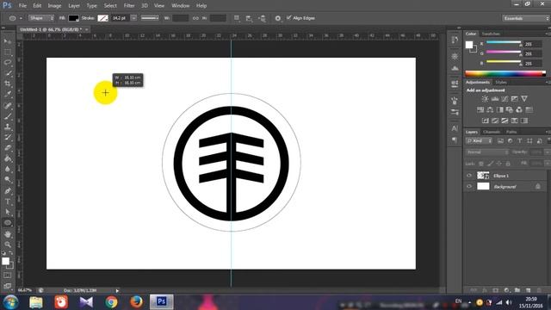Add a Brightness/Contrast adjustment
The height and width of the screenshot is (310, 551).
click(485, 99)
